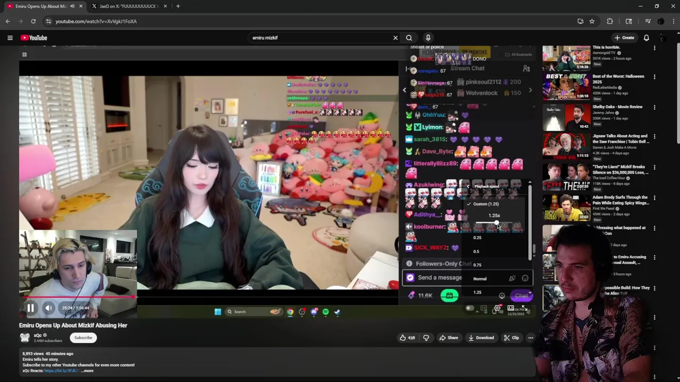Click in-stream taskbar Spotify icon
This screenshot has height=382, width=680.
click(326, 312)
